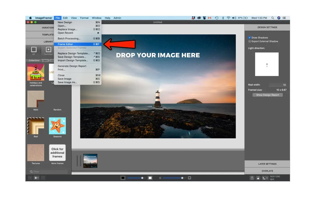Adjust the zoom level slider
Image resolution: width=315 pixels, height=197 pixels.
click(x=174, y=178)
